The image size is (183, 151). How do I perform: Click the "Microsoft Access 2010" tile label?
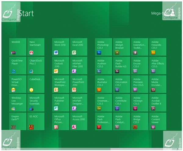click(79, 118)
